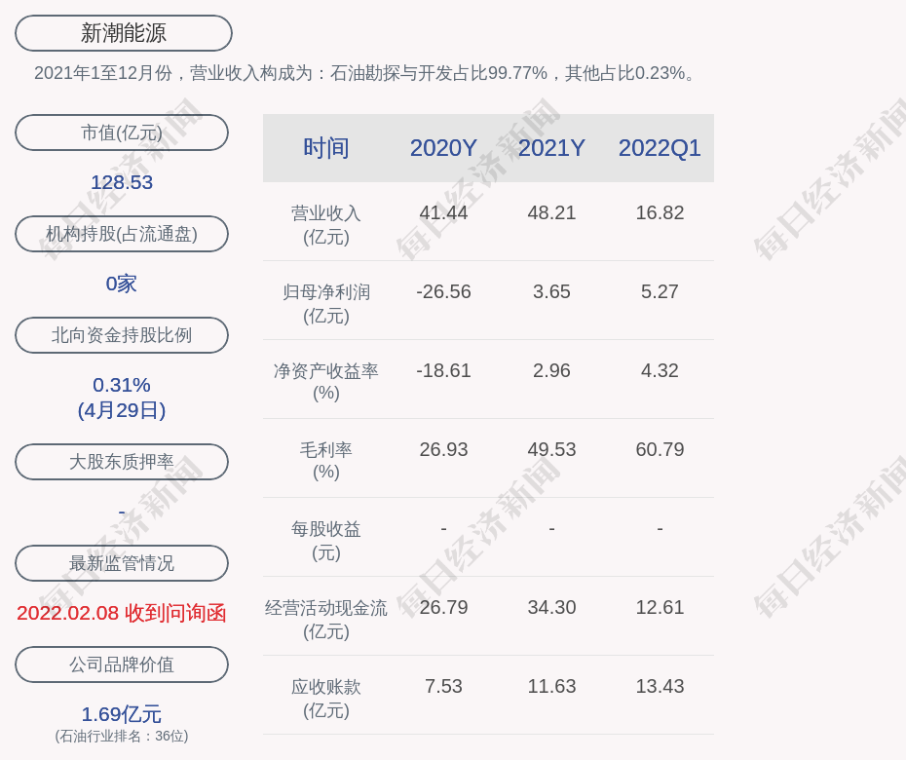Select the 应收账款 (亿元) row label

(326, 699)
